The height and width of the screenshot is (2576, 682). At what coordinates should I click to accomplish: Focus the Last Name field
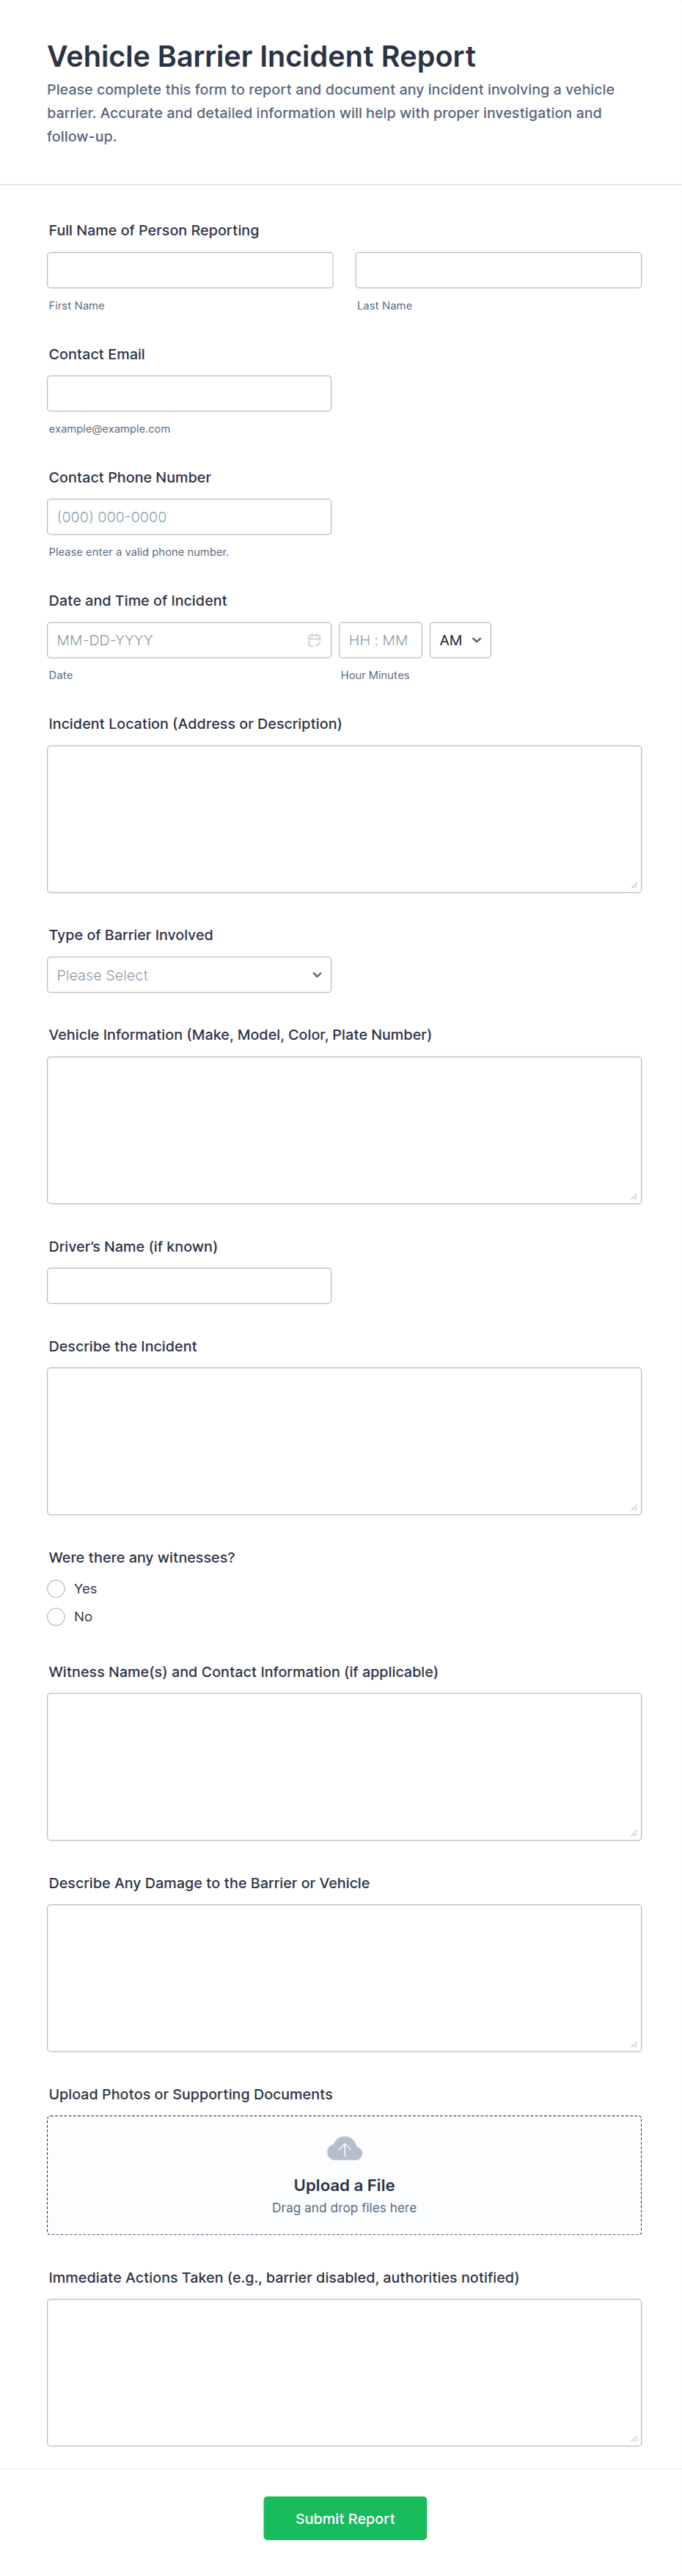click(x=498, y=269)
